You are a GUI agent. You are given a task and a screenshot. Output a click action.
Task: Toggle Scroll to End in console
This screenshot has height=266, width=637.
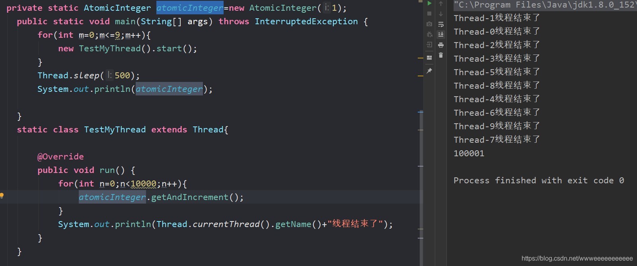[x=441, y=35]
